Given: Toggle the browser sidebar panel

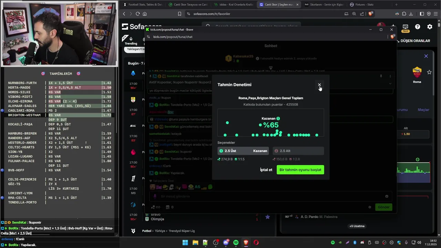Looking at the screenshot, I should 422,14.
